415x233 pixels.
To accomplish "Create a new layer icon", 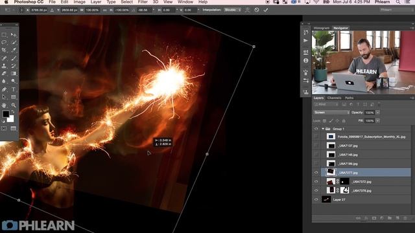I will pos(397,218).
